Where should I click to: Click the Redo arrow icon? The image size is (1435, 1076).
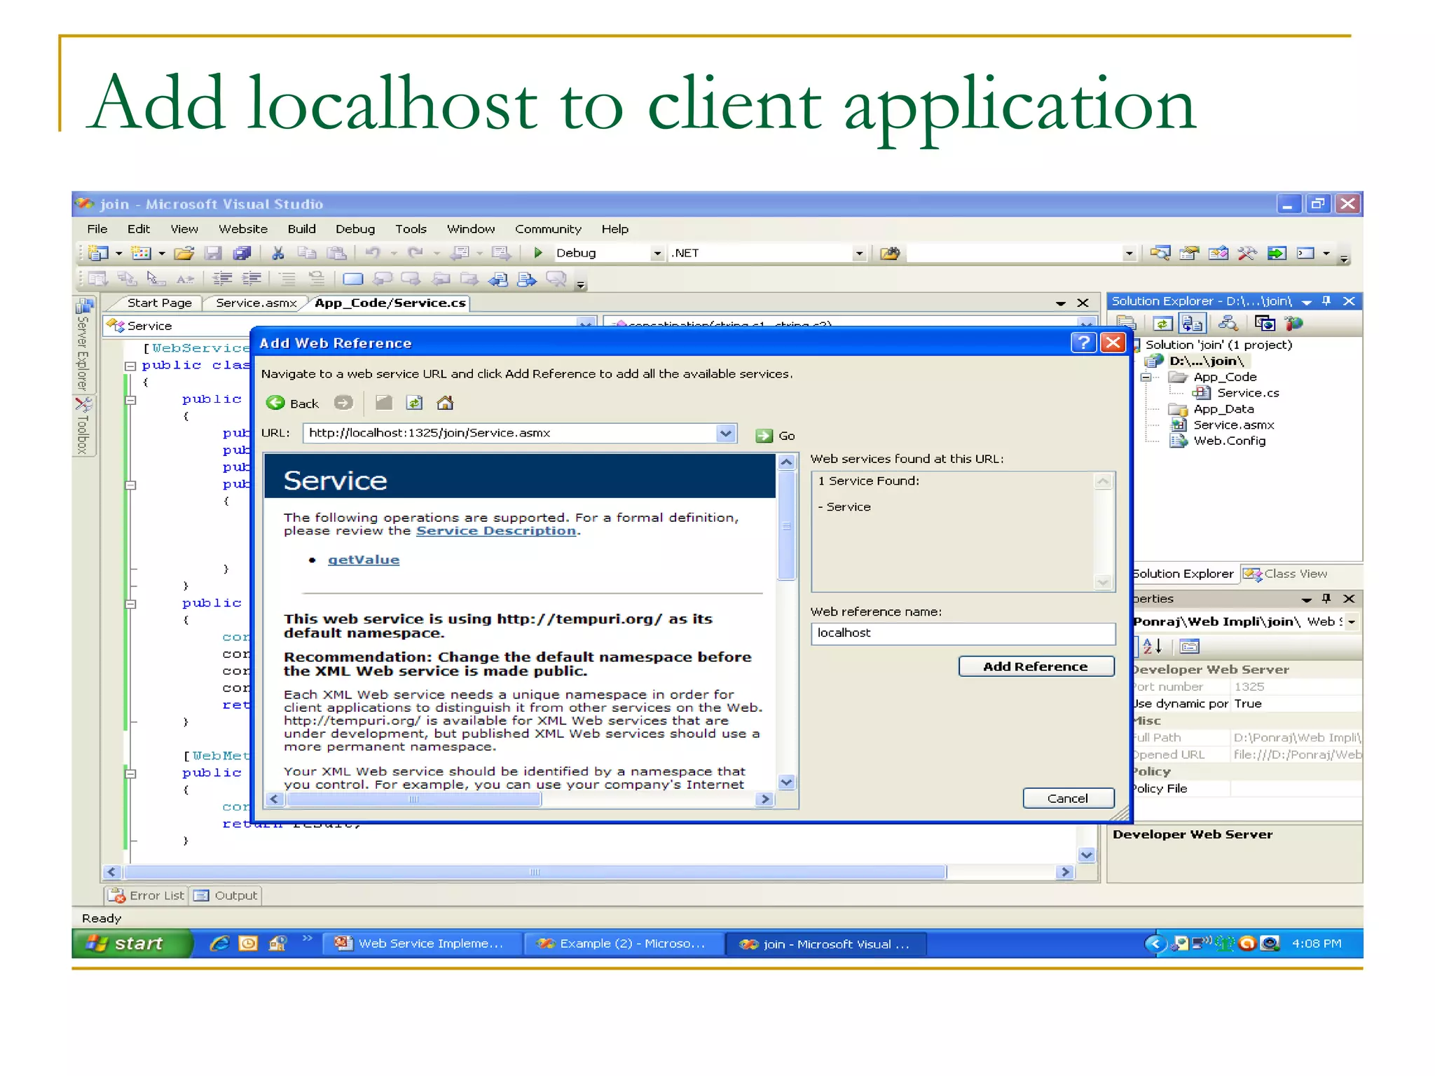[416, 253]
